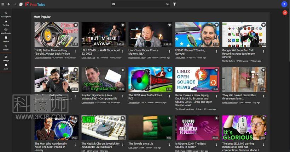Favorite Google Will Soon Ban video
Image resolution: width=290 pixels, height=152 pixels.
point(263,25)
